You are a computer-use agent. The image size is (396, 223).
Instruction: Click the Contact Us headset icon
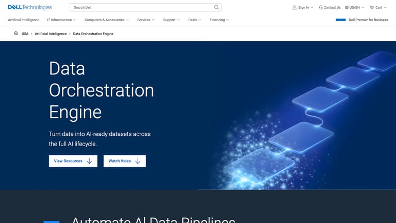click(x=321, y=8)
